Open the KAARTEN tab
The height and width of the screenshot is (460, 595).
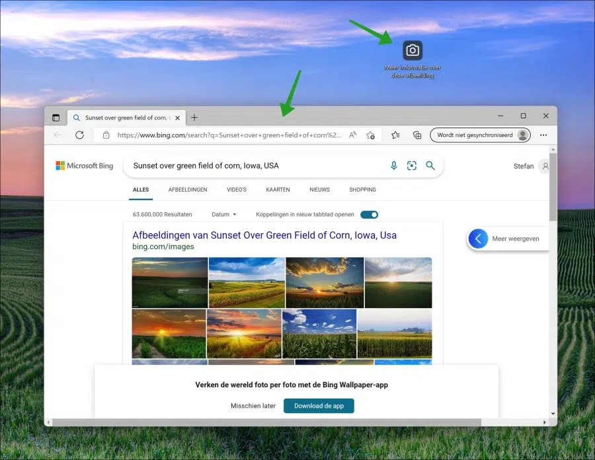[278, 190]
